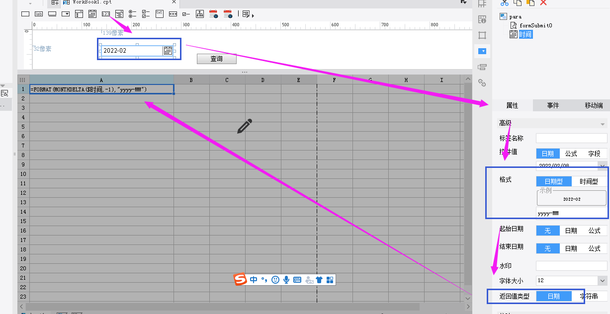
Task: Set 起始日期 to 日期
Action: (x=571, y=231)
